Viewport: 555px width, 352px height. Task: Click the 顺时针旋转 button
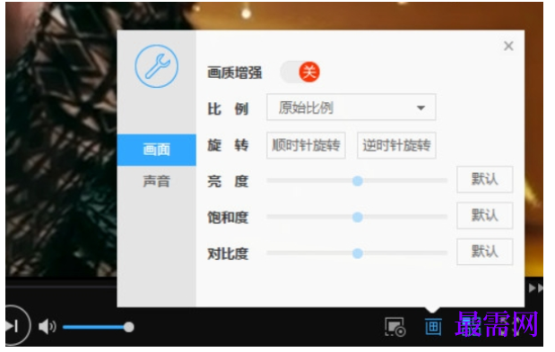coord(306,146)
